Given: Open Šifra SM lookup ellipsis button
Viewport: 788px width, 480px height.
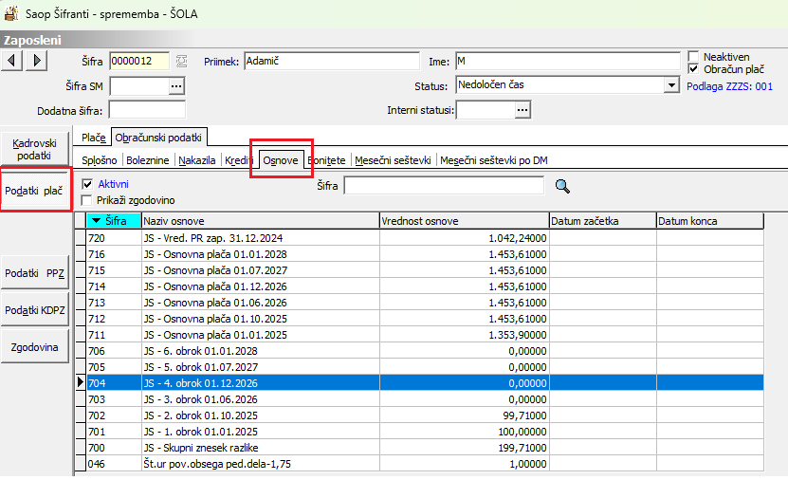Looking at the screenshot, I should point(175,86).
